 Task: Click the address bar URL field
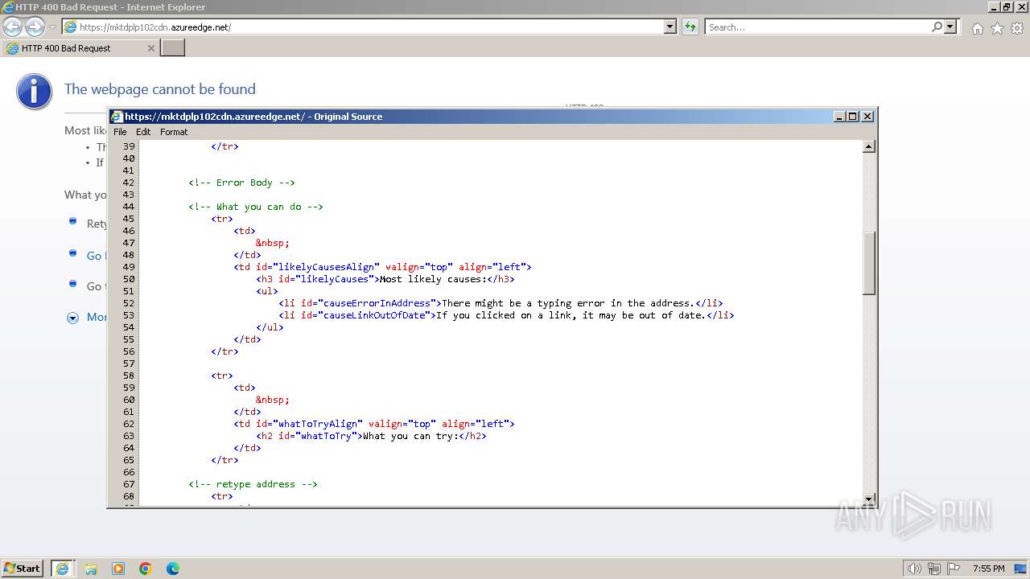point(363,27)
